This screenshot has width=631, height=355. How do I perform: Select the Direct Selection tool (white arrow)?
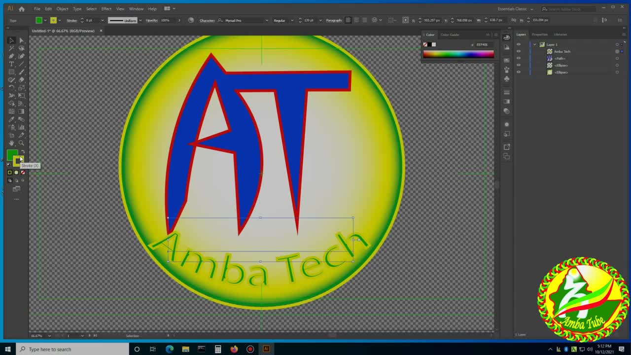[21, 40]
